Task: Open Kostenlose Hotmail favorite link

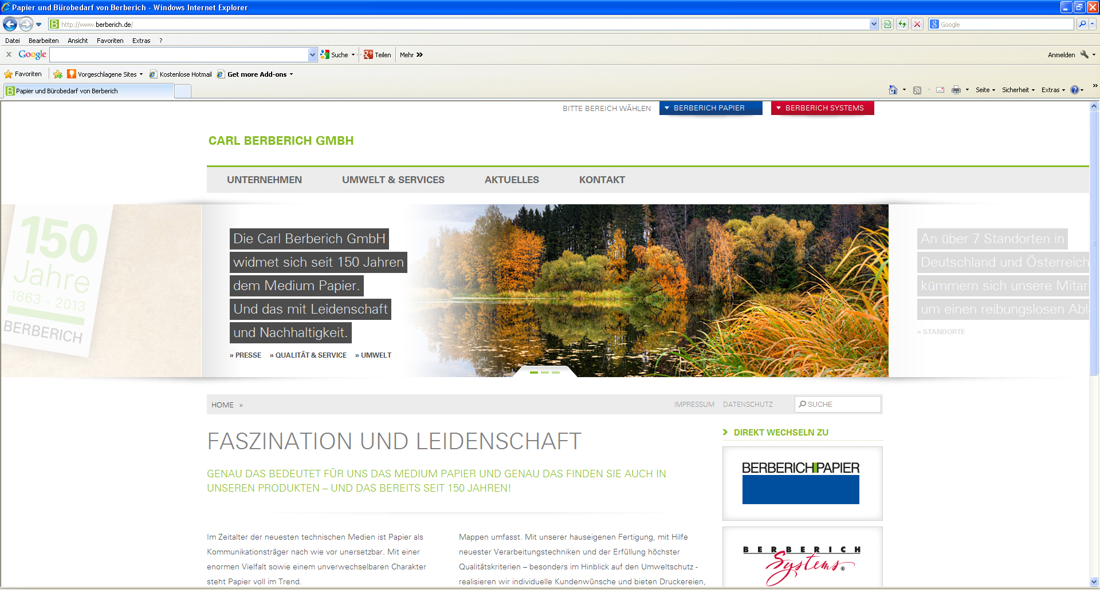Action: click(180, 74)
